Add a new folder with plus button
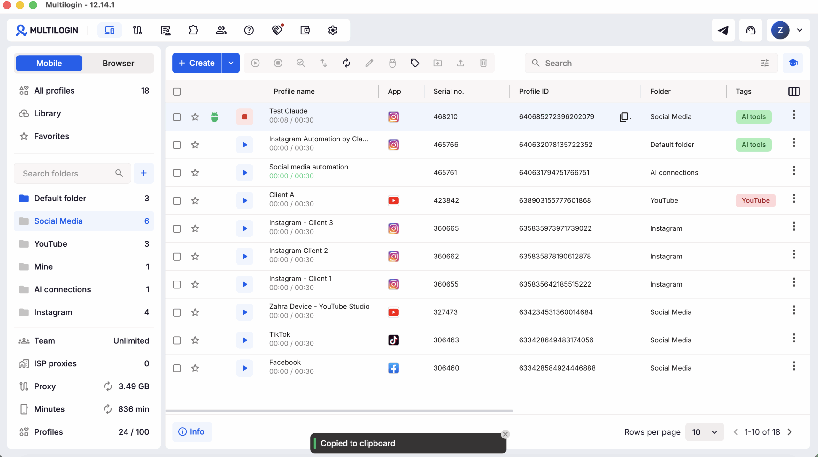The width and height of the screenshot is (818, 457). (x=144, y=173)
